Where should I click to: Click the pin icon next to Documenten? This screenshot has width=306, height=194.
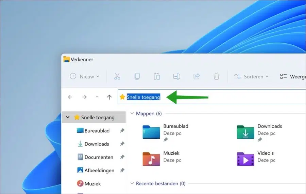point(122,157)
